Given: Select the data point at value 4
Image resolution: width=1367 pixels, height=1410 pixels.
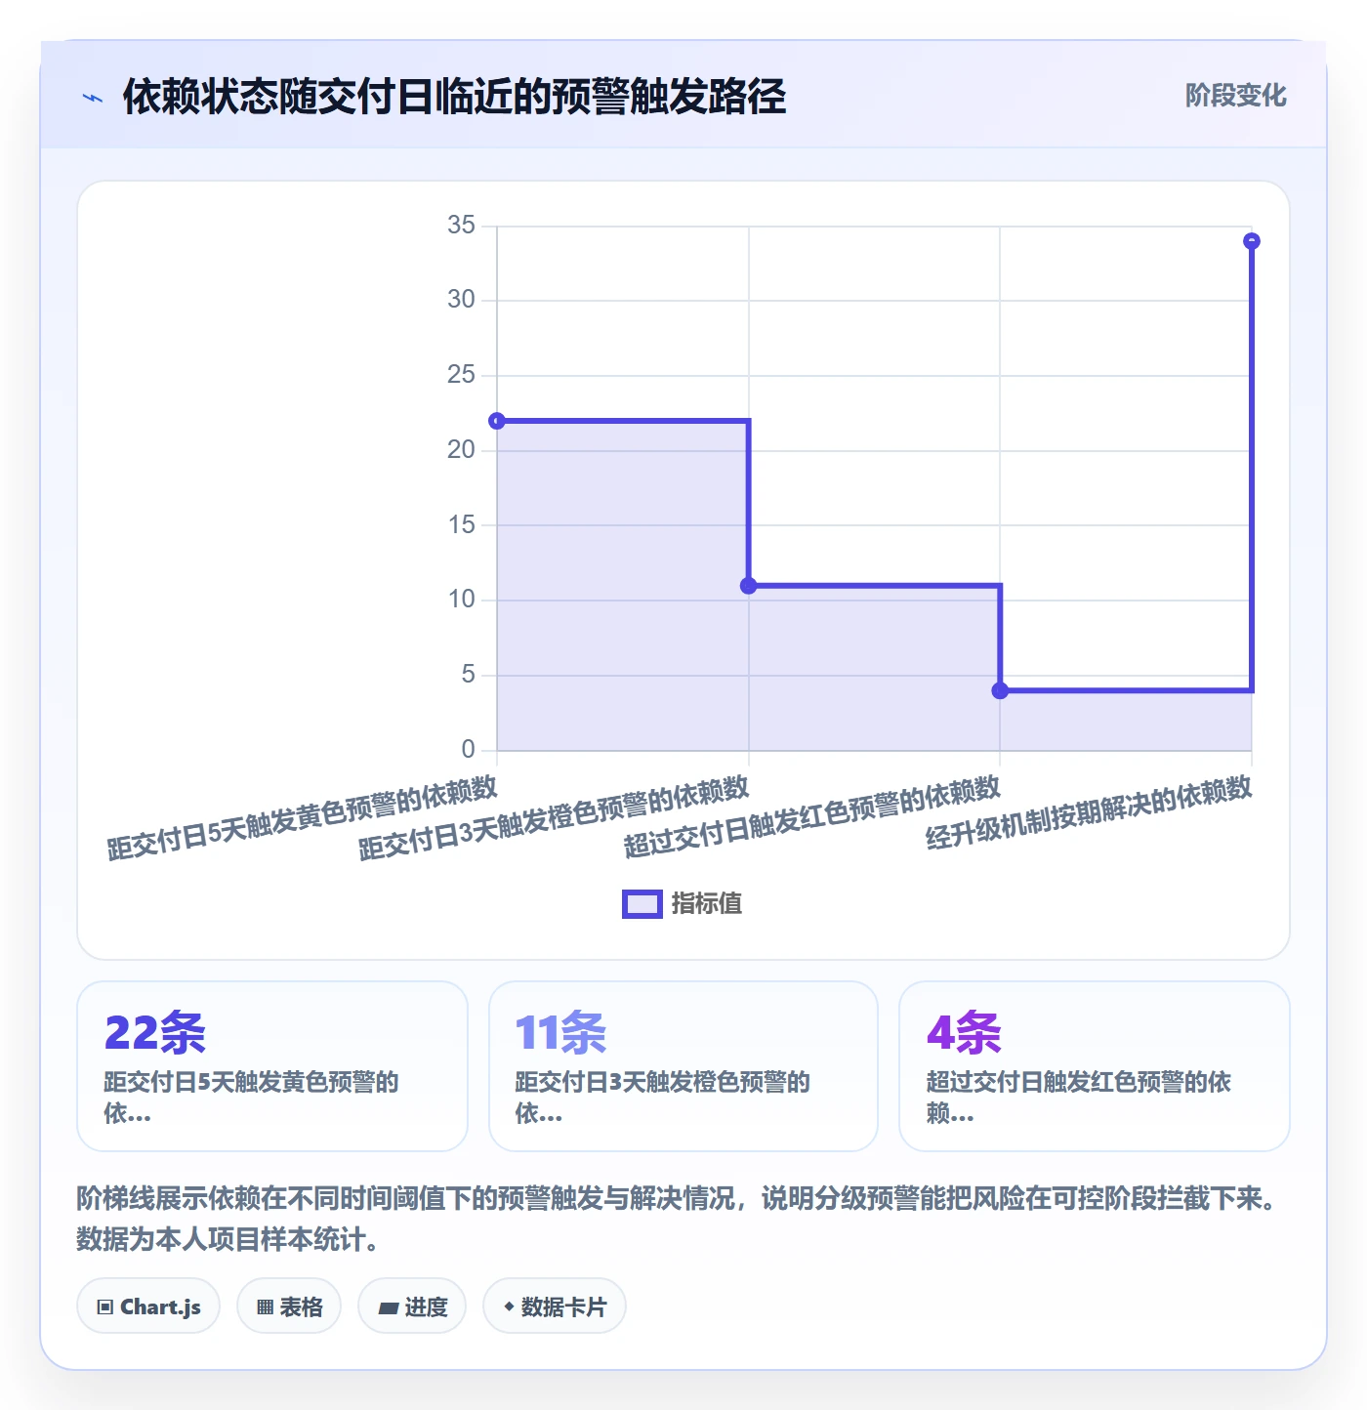Looking at the screenshot, I should click(1000, 690).
